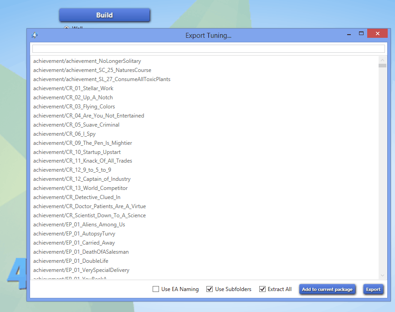
Task: Choose CR_06_I_Spy tuning entry
Action: pyautogui.click(x=64, y=134)
